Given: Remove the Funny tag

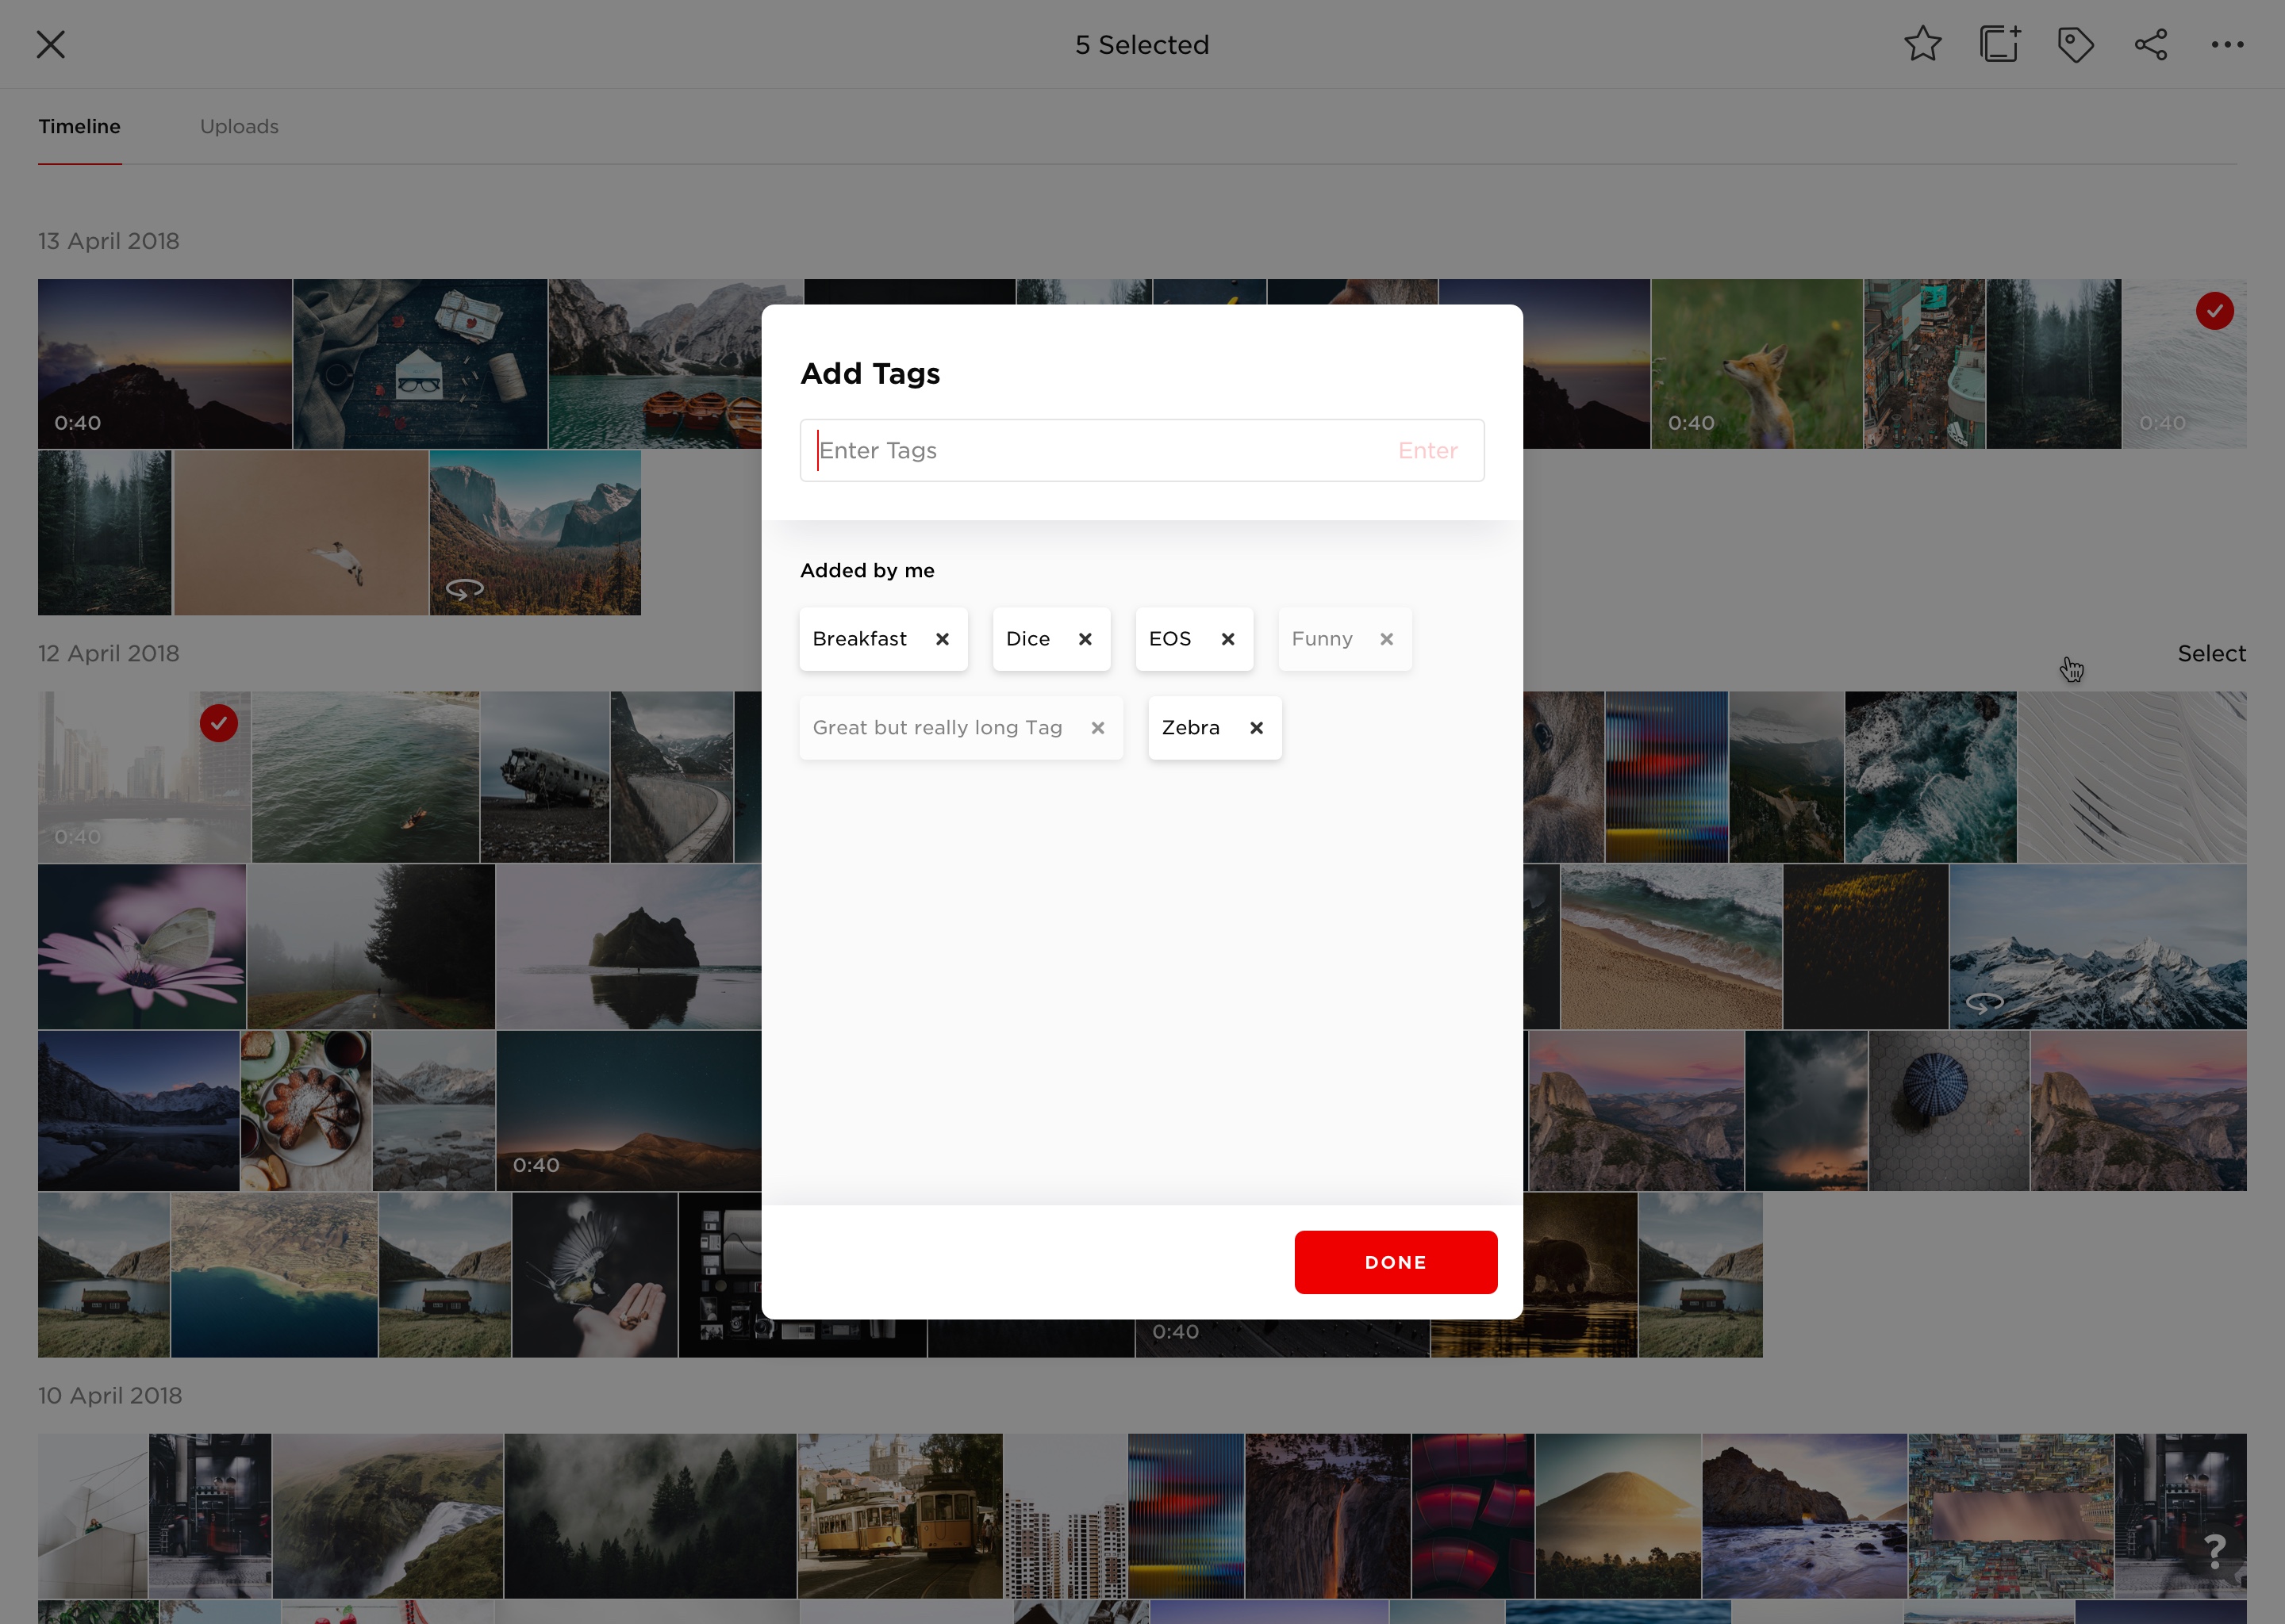Looking at the screenshot, I should tap(1385, 639).
